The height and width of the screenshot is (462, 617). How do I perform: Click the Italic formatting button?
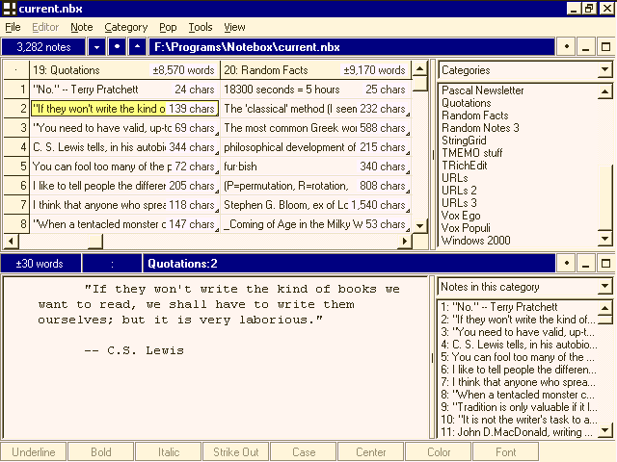169,452
